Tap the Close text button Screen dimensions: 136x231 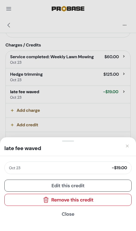[x=68, y=214]
